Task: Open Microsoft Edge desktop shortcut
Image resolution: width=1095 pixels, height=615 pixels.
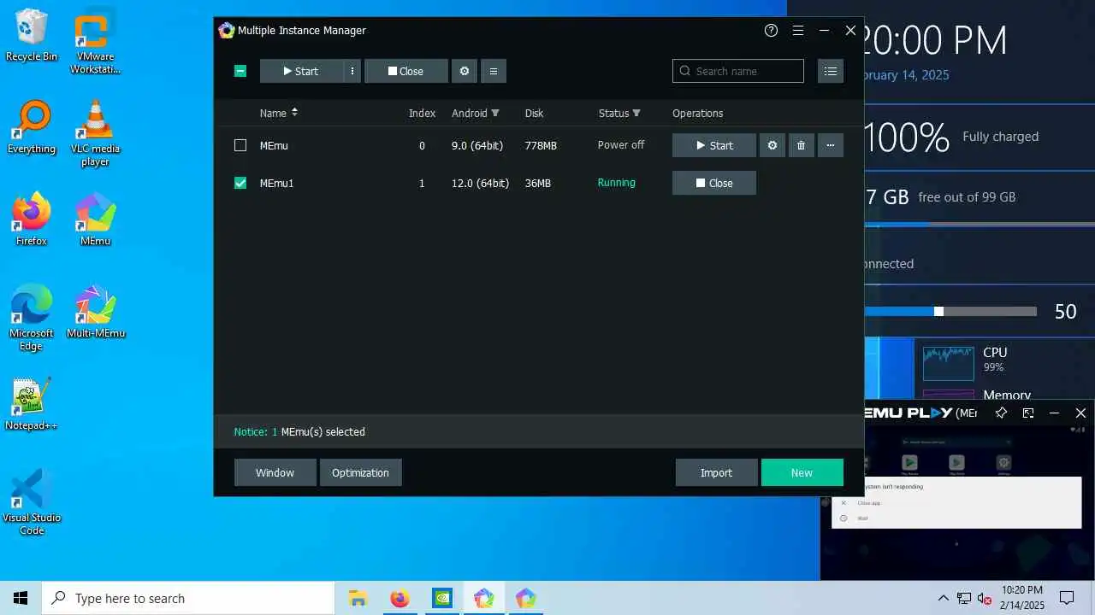Action: pos(32,319)
